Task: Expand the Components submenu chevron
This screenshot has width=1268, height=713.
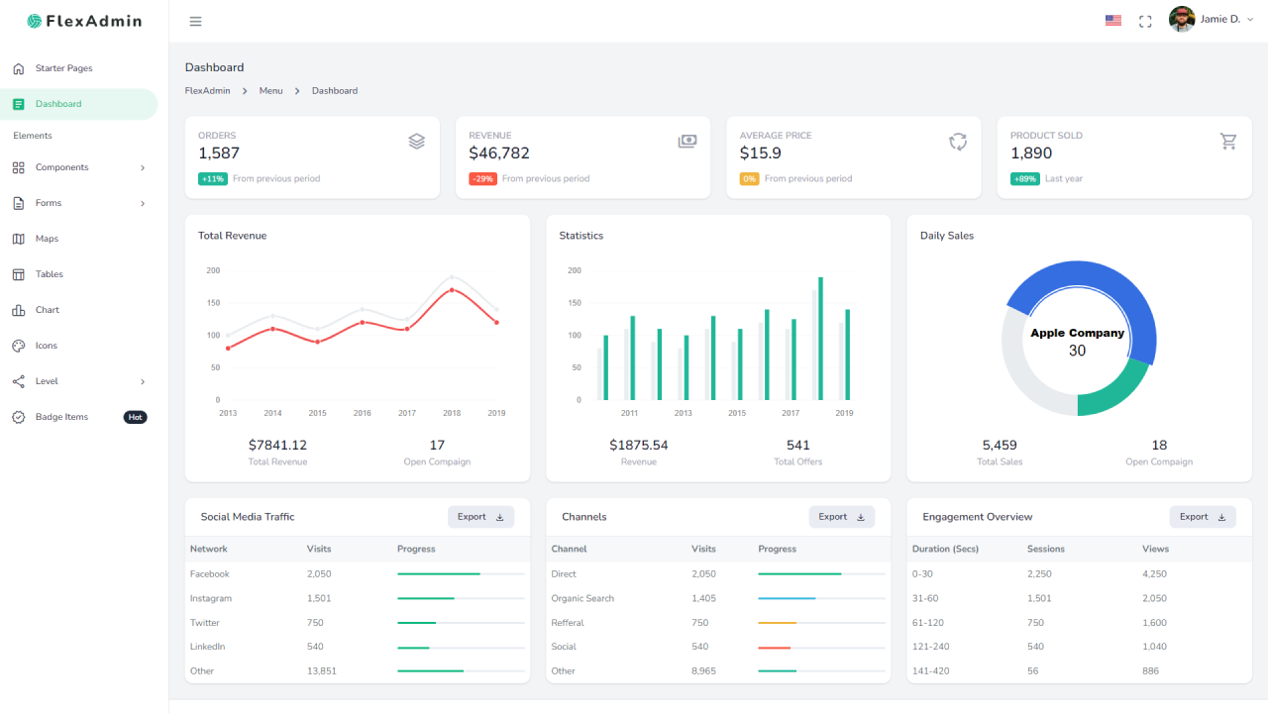Action: click(x=143, y=167)
